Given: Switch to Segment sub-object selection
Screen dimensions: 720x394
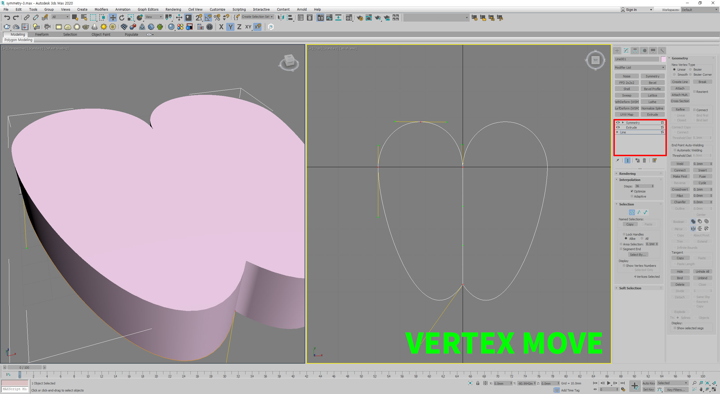Looking at the screenshot, I should [639, 212].
